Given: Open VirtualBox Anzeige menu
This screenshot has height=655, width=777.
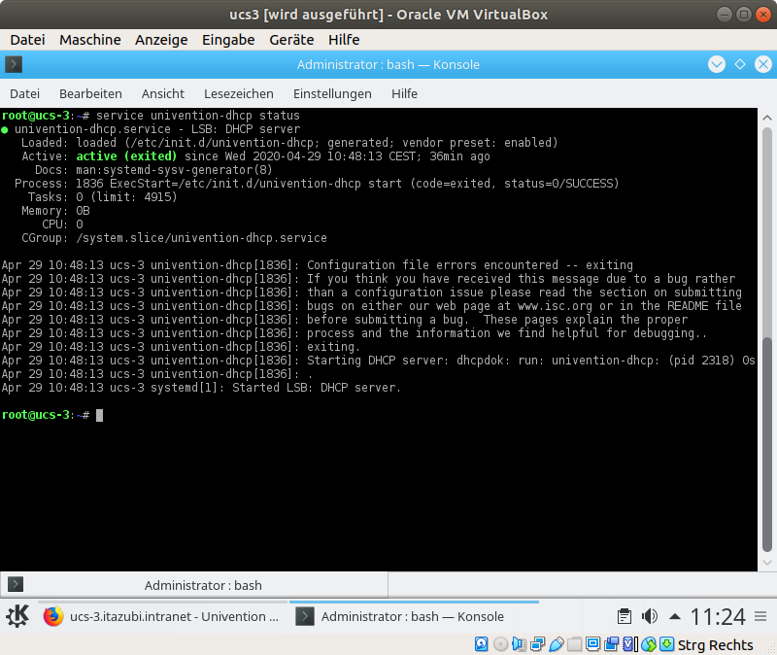Looking at the screenshot, I should [x=161, y=40].
